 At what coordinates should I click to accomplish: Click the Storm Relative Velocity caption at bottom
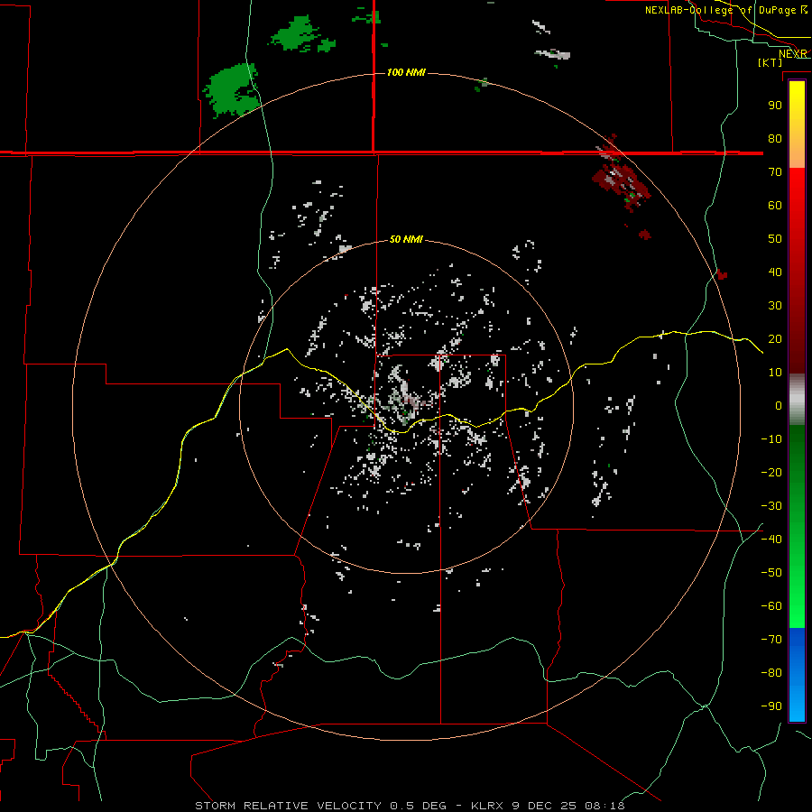[410, 806]
